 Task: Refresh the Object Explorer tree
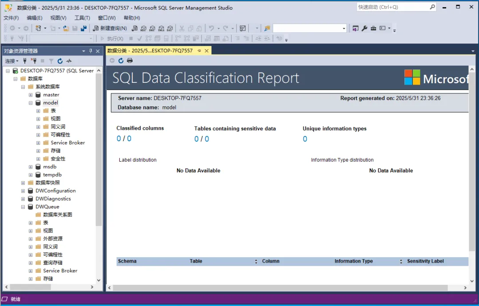(60, 61)
